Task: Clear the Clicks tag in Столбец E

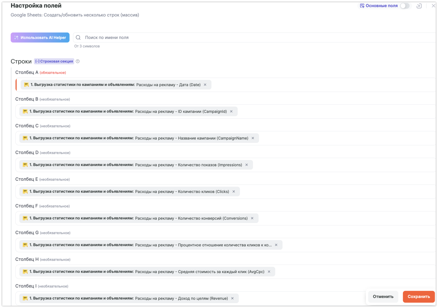Action: pos(234,191)
